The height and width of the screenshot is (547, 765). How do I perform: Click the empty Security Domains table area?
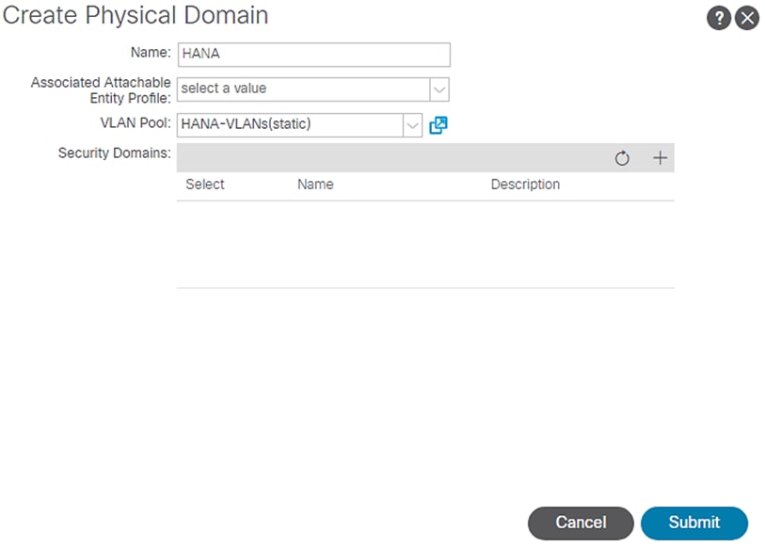(x=425, y=244)
